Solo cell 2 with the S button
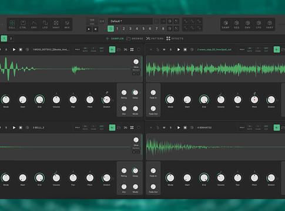285x211 pixels. pyautogui.click(x=170, y=50)
